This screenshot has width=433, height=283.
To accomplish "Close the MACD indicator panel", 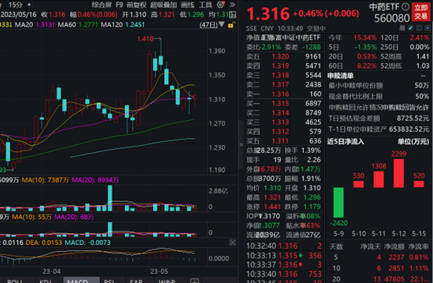I will pyautogui.click(x=232, y=242).
